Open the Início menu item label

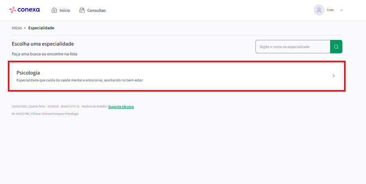tap(64, 11)
